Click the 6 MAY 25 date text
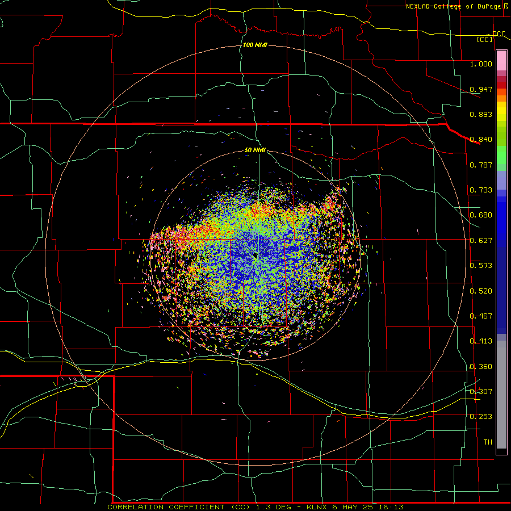 tap(353, 507)
